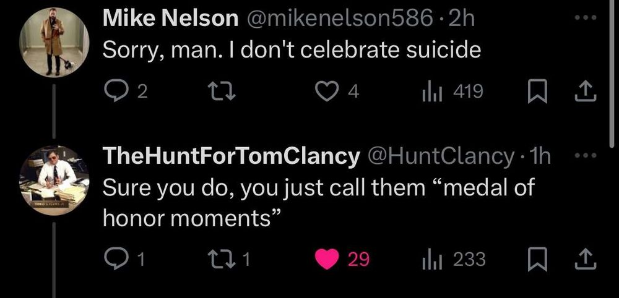Viewport: 619px width, 298px height.
Task: Like Mike Nelson's tweet
Action: click(325, 92)
